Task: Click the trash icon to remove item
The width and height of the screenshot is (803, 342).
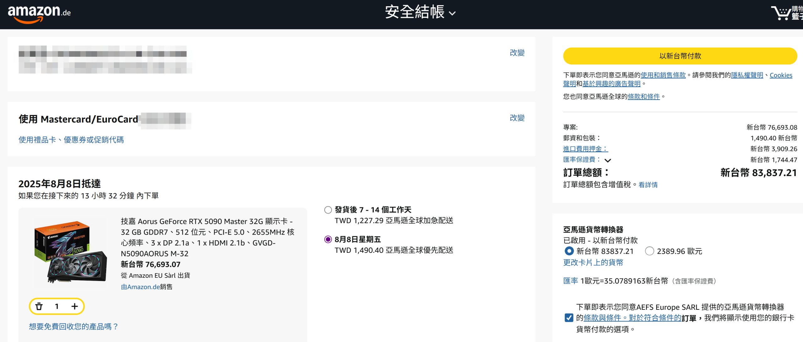Action: pos(39,306)
